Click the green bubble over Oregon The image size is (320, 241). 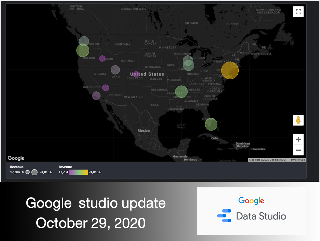[83, 51]
